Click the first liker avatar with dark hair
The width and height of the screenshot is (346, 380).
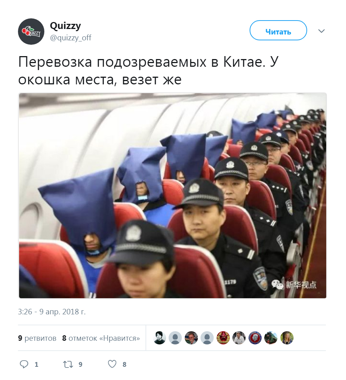point(159,338)
